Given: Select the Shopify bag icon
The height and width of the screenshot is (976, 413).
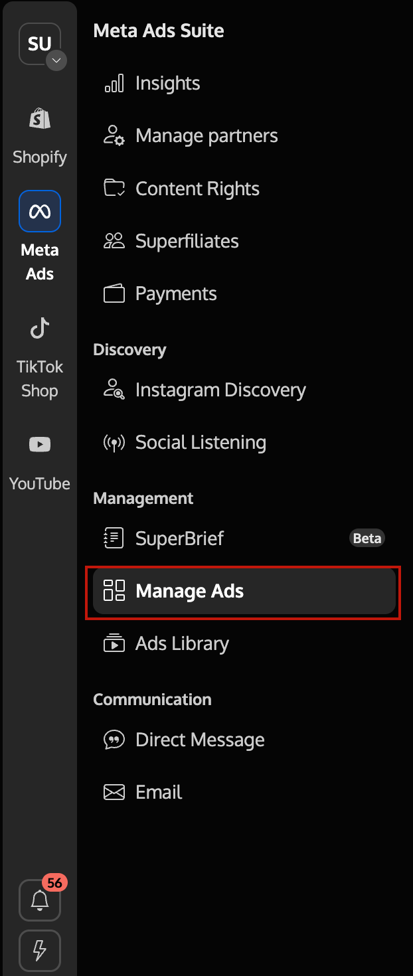Looking at the screenshot, I should coord(40,120).
